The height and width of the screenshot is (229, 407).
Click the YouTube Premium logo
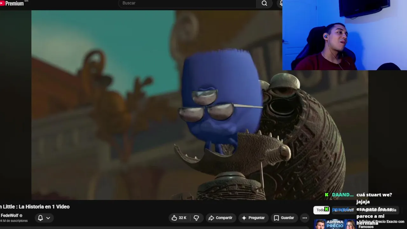tap(12, 3)
